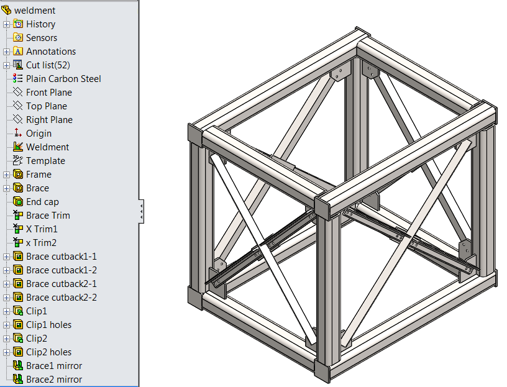Click the Brace cutback1-1 cut icon
This screenshot has height=387, width=507.
(18, 257)
